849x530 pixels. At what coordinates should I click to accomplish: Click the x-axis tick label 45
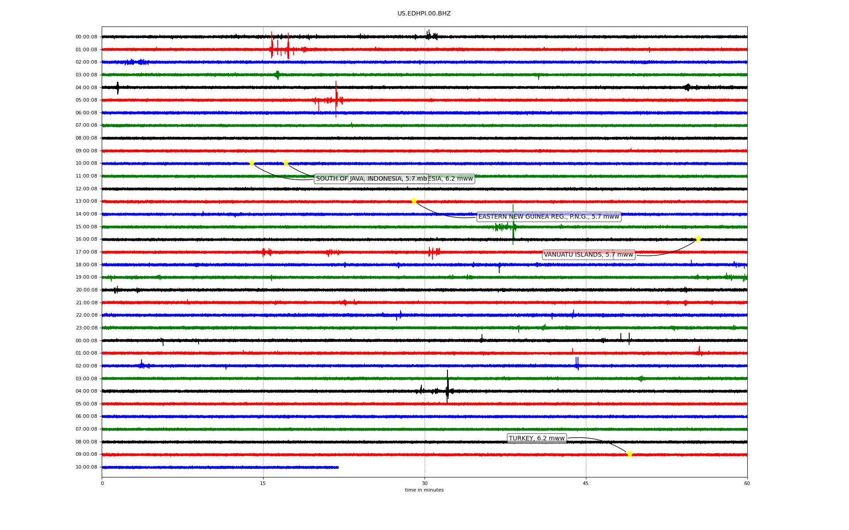(x=586, y=483)
